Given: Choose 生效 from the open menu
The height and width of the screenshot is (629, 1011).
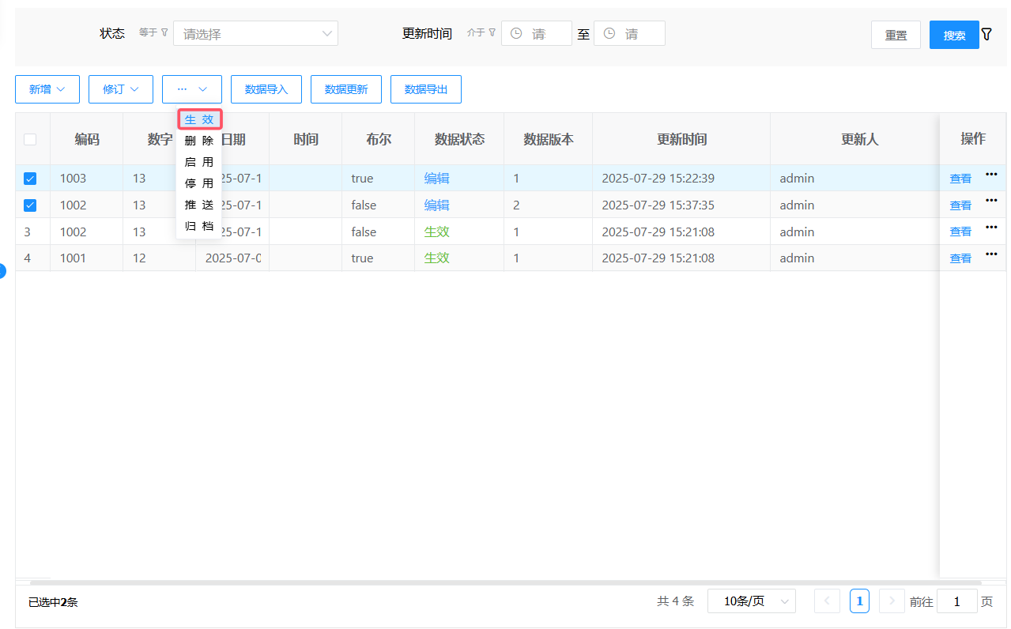Looking at the screenshot, I should pyautogui.click(x=199, y=119).
